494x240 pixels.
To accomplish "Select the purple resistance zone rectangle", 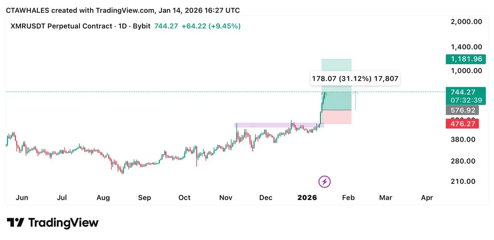I will pos(279,125).
